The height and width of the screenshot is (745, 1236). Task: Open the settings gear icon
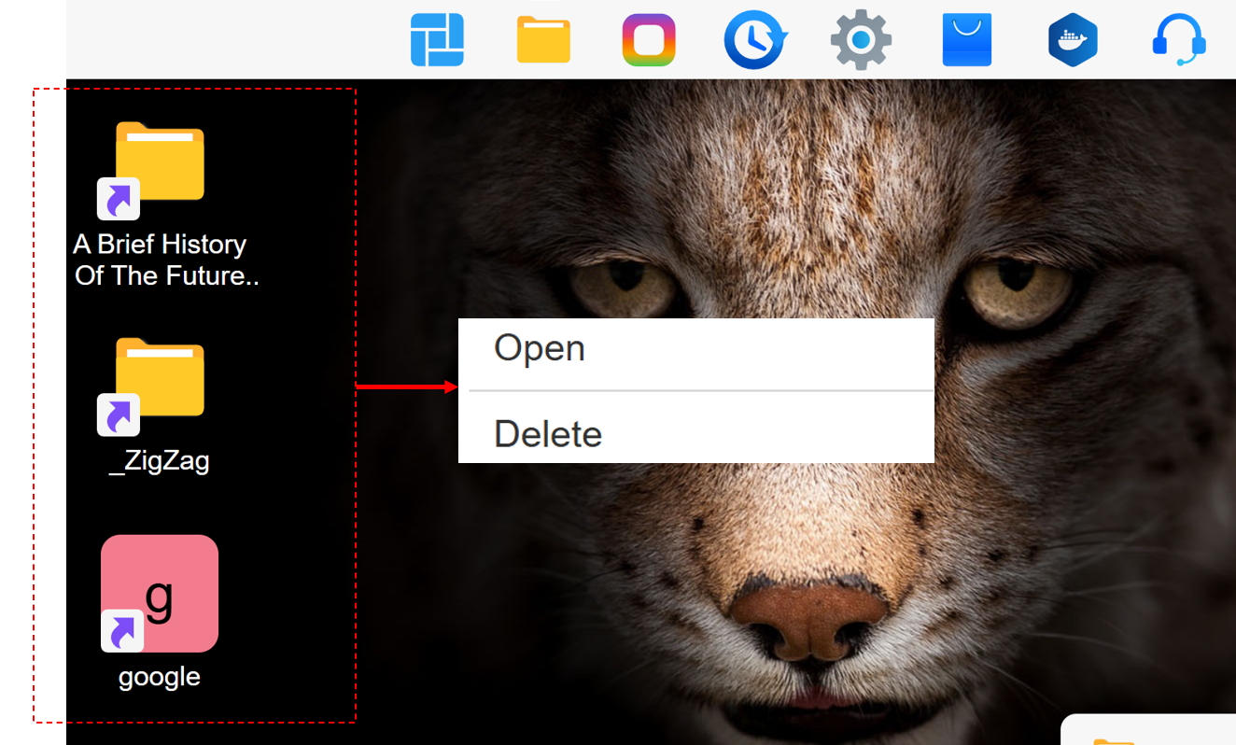point(861,40)
